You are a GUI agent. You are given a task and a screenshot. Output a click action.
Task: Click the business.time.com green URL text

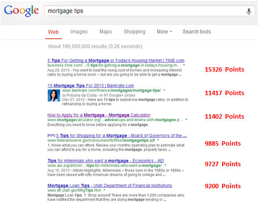[x=114, y=65]
